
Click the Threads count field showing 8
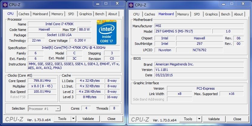(x=114, y=108)
